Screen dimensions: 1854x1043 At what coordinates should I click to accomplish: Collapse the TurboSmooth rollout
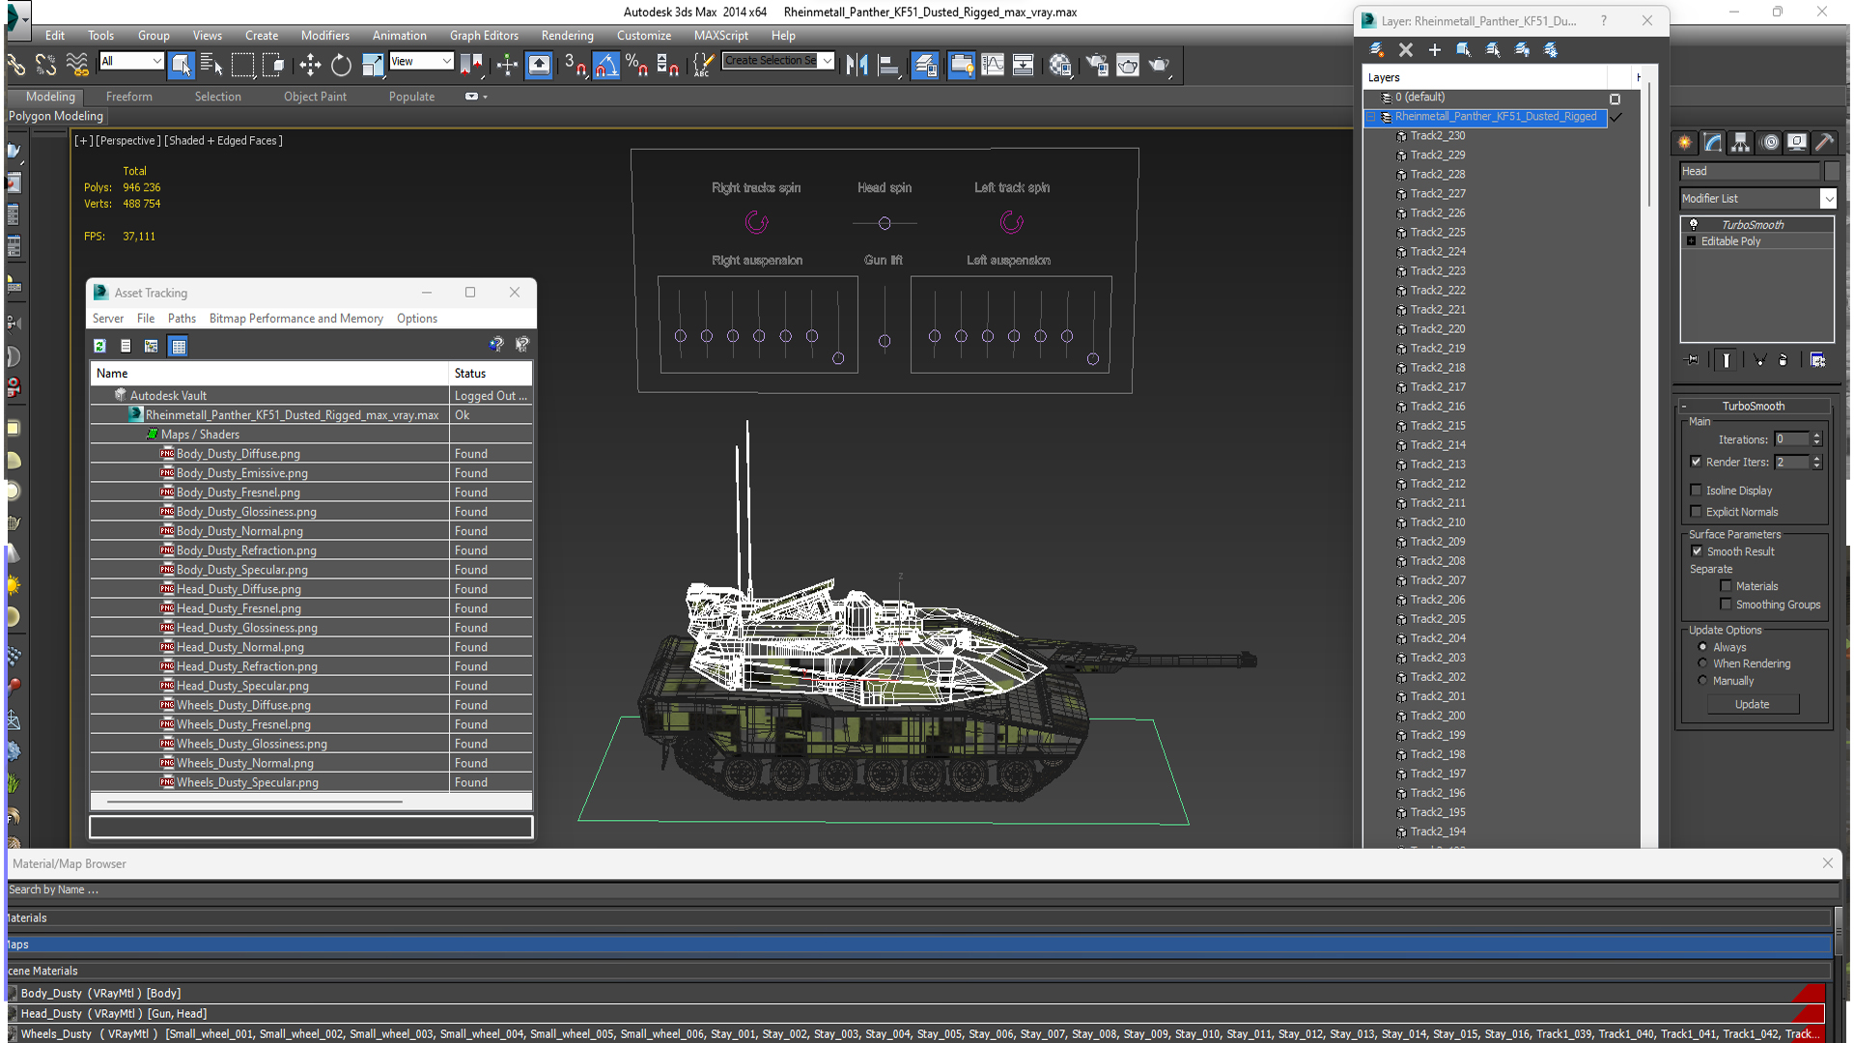(1684, 407)
